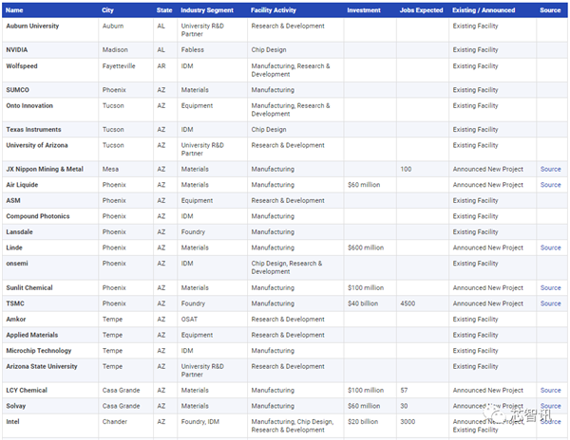Image resolution: width=570 pixels, height=440 pixels.
Task: Open the Source link in the Air Liquide row
Action: (550, 185)
